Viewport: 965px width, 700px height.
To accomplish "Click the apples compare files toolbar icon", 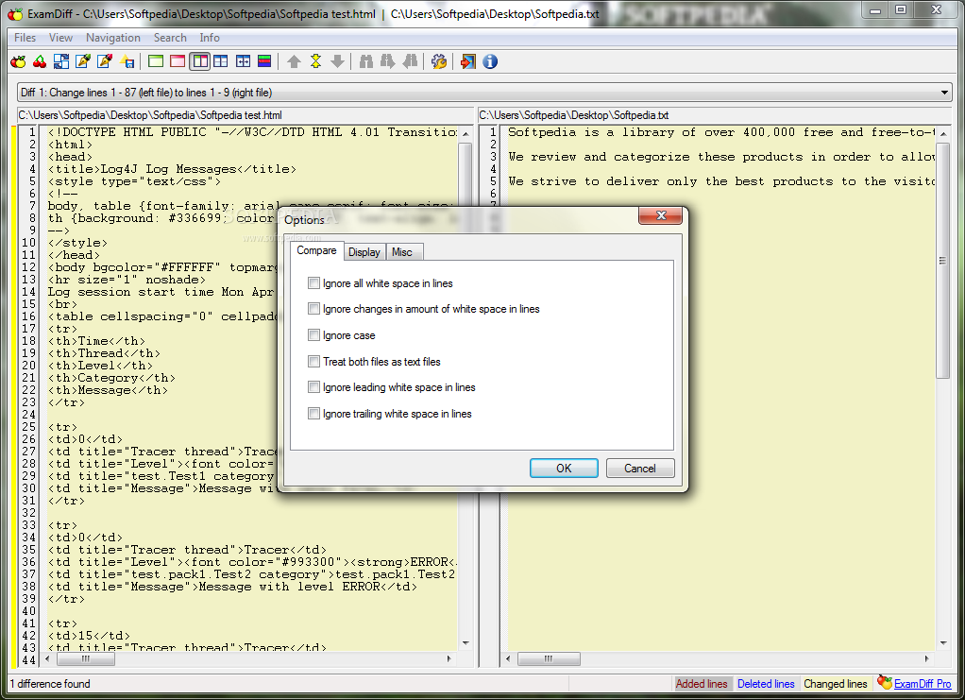I will click(19, 61).
